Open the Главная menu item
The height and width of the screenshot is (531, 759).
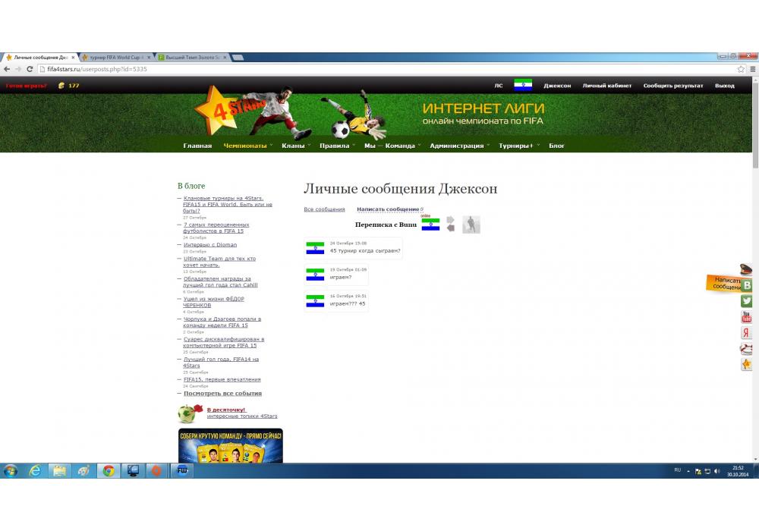tap(197, 146)
